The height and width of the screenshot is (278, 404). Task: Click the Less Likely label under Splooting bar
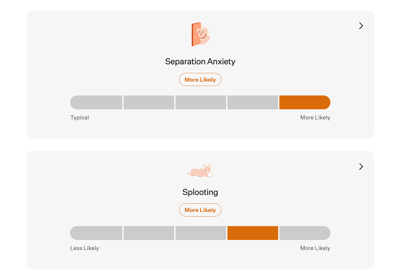point(85,248)
